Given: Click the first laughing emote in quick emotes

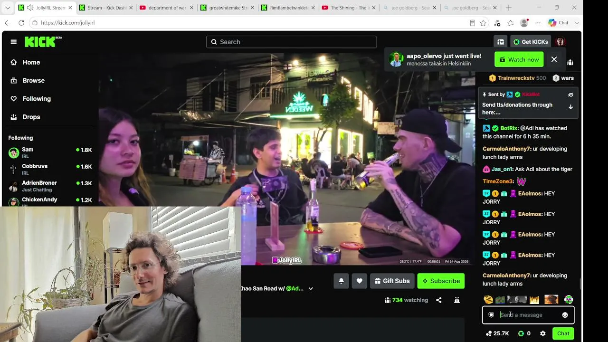Looking at the screenshot, I should pos(488,300).
